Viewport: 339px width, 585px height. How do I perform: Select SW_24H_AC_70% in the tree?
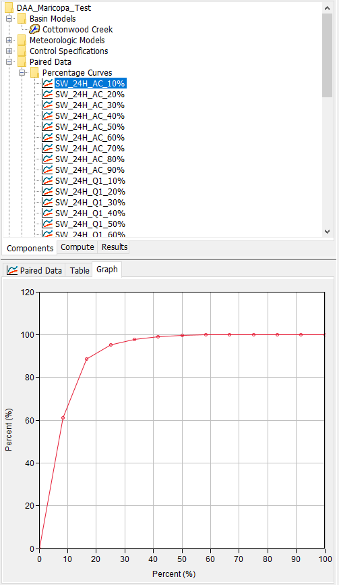90,149
